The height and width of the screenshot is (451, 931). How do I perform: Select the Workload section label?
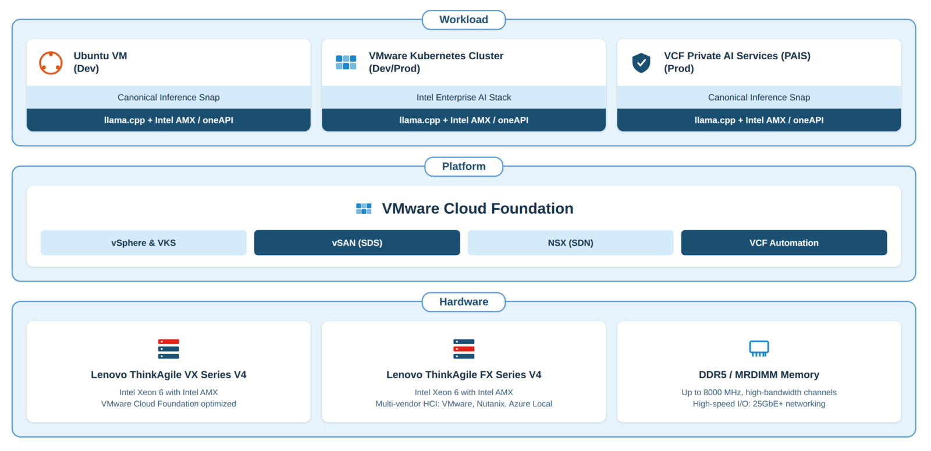(x=464, y=20)
